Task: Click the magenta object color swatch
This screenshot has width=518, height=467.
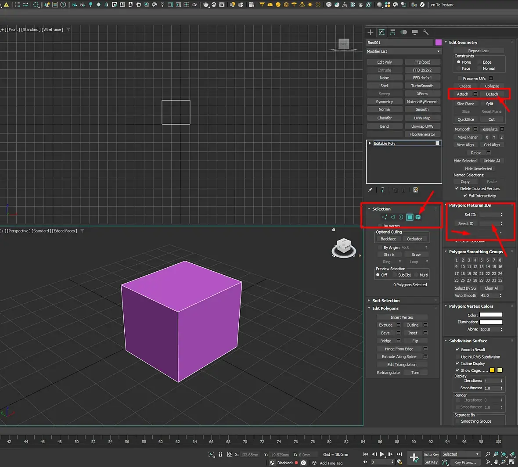Action: pos(438,43)
